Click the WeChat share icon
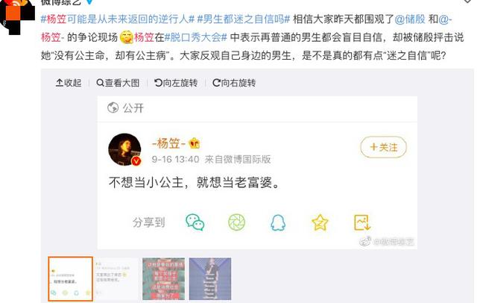This screenshot has height=303, width=477. (195, 222)
